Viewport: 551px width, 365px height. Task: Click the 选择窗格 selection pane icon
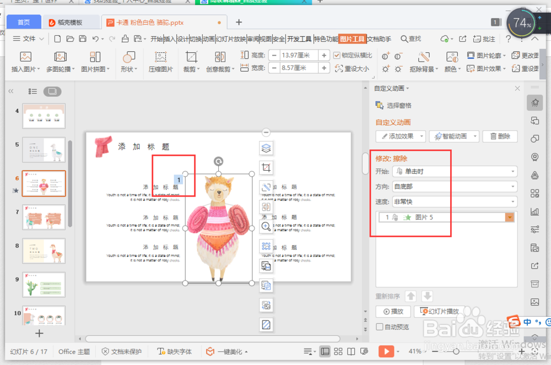pos(379,105)
